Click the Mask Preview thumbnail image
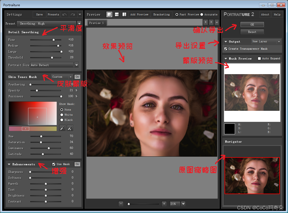The height and width of the screenshot is (213, 288). tap(252, 92)
